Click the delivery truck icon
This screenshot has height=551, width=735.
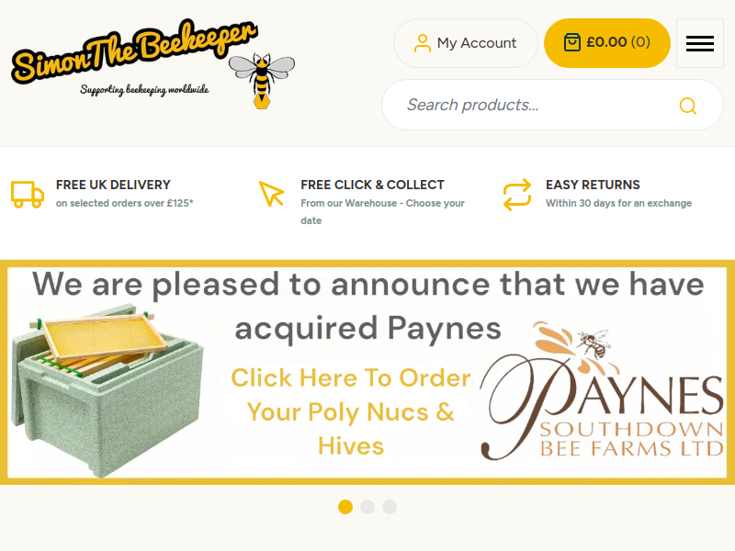28,194
